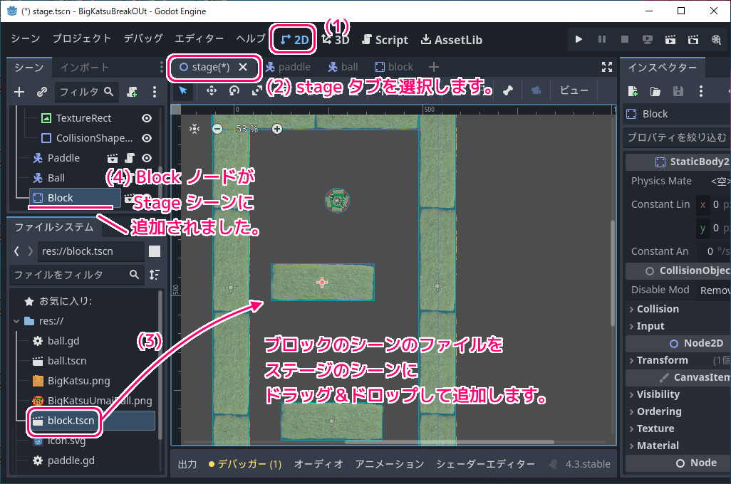This screenshot has height=484, width=731.
Task: Center the view icon in viewport
Action: (x=195, y=129)
